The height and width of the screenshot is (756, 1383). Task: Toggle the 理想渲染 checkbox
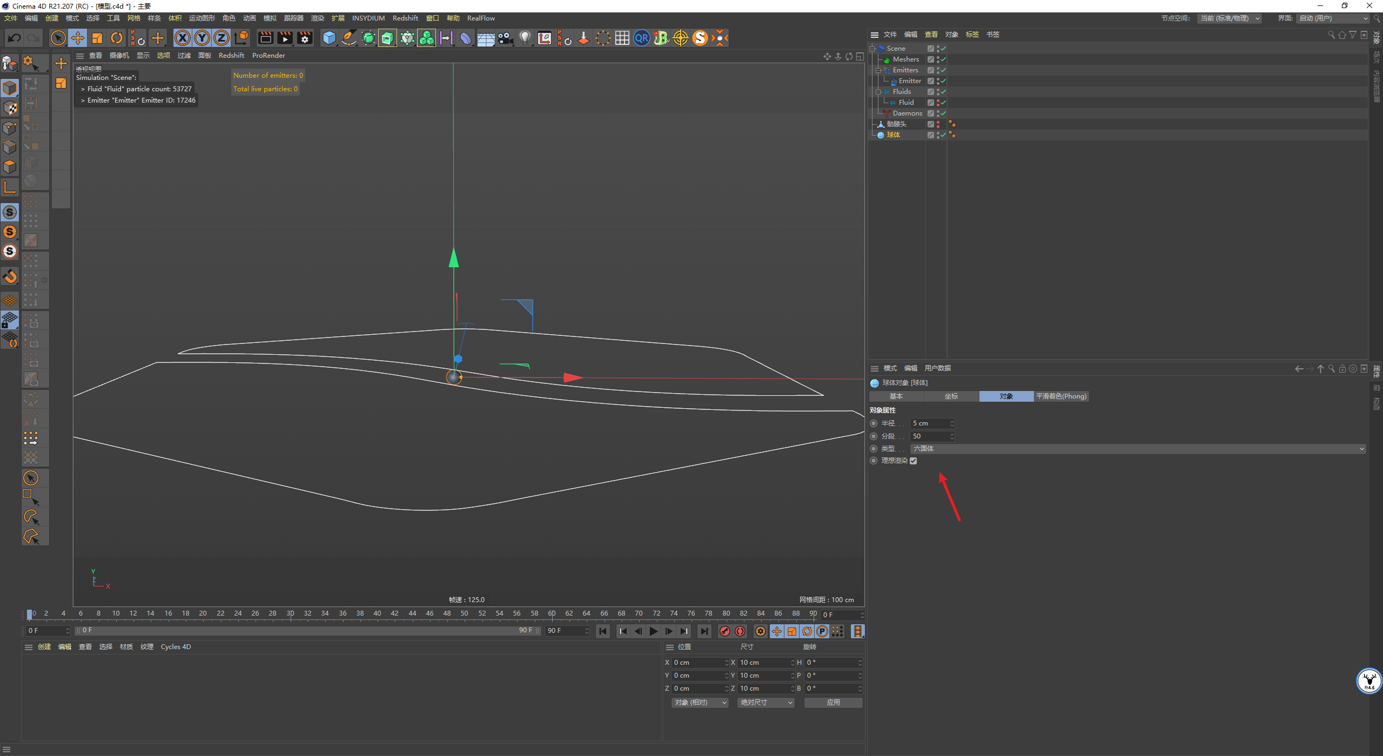[x=914, y=461]
